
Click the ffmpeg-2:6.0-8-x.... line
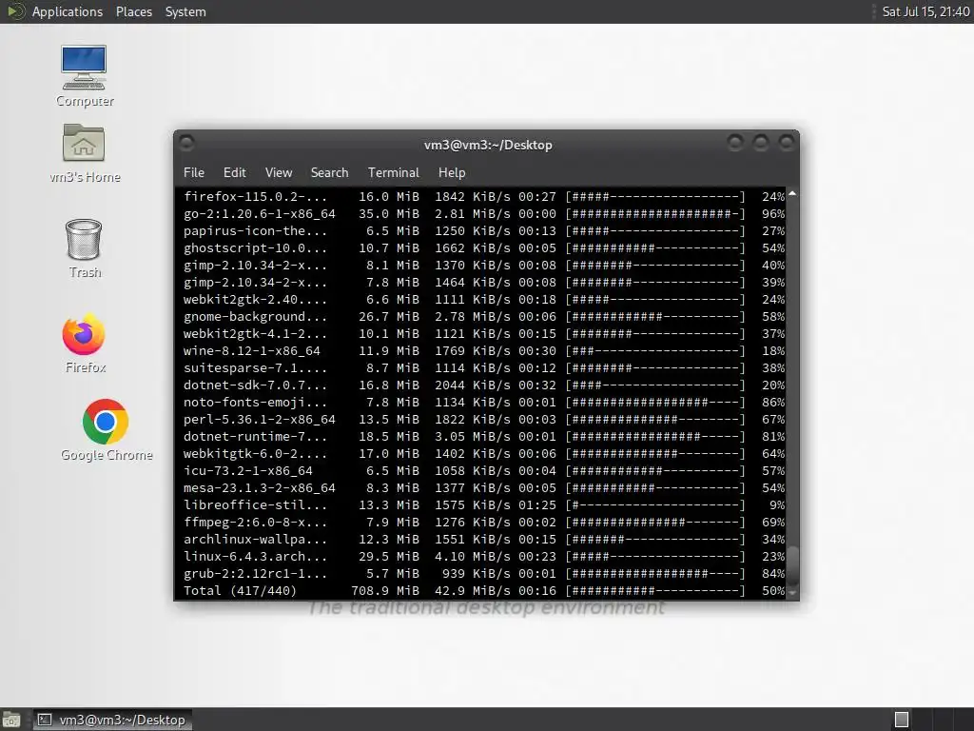pos(484,523)
